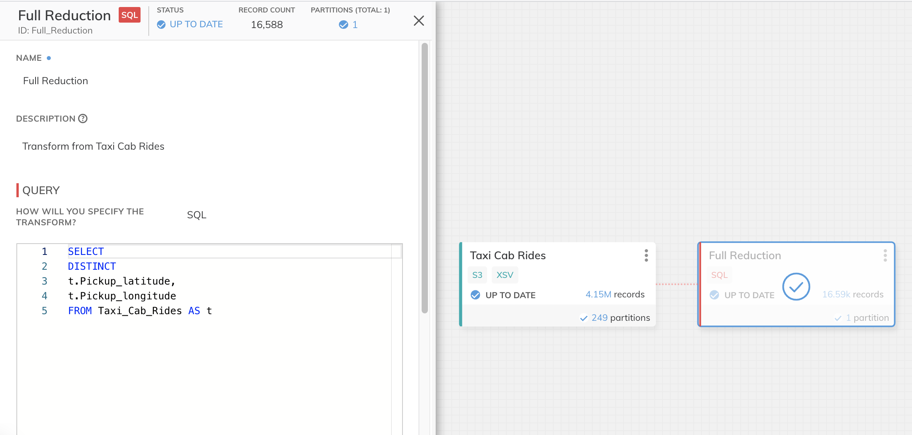Image resolution: width=912 pixels, height=435 pixels.
Task: Click the Taxi Cab Rides UP TO DATE check icon
Action: (475, 295)
